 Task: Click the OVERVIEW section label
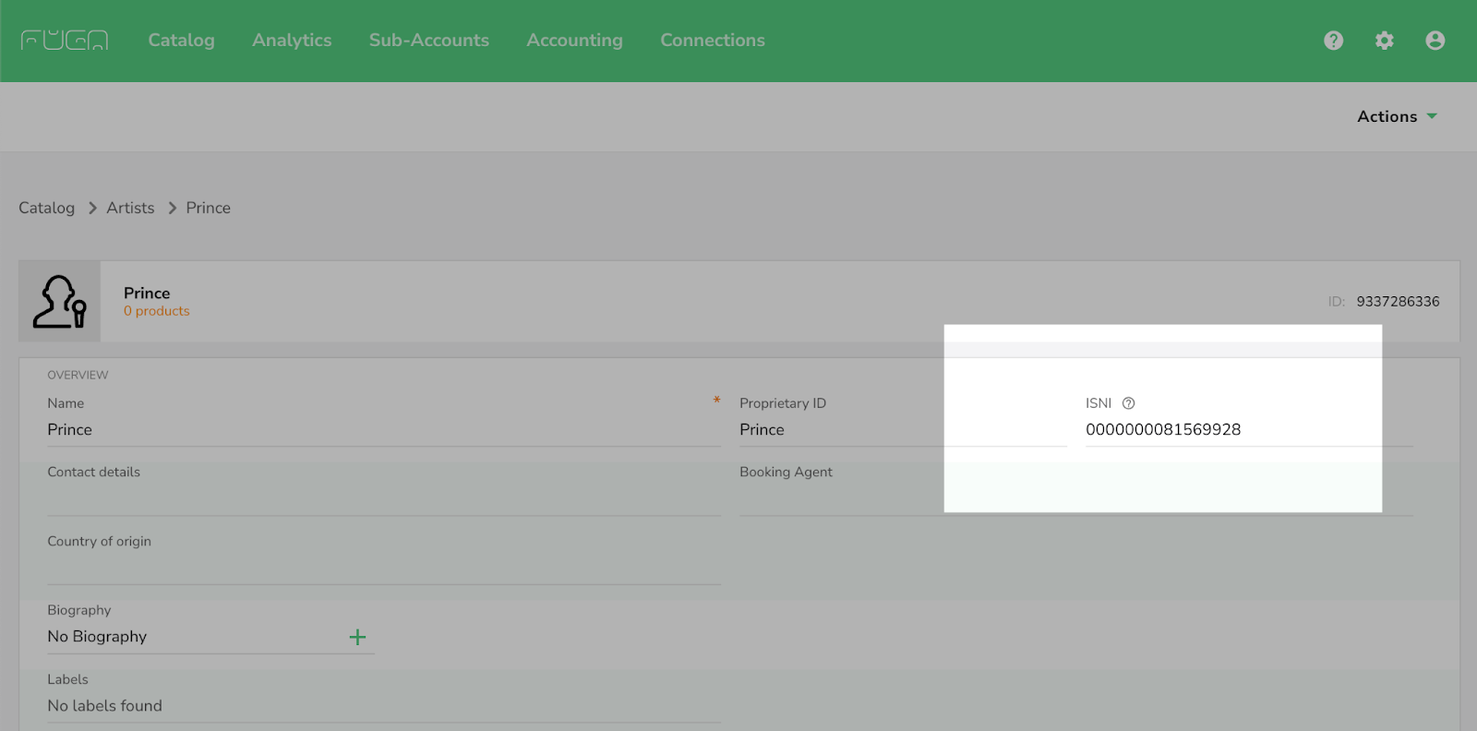pos(78,375)
